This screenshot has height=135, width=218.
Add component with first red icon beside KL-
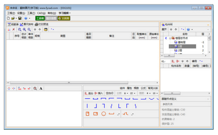tap(173, 61)
